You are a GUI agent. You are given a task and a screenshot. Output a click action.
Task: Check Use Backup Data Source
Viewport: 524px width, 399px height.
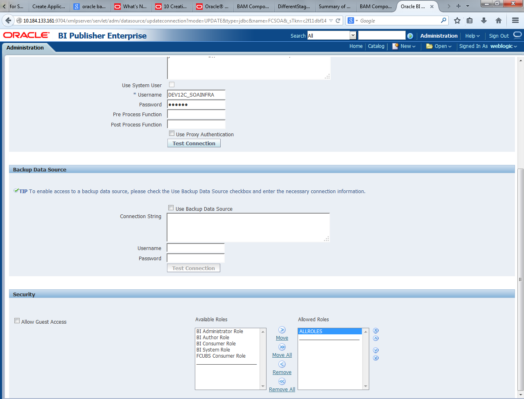coord(171,208)
